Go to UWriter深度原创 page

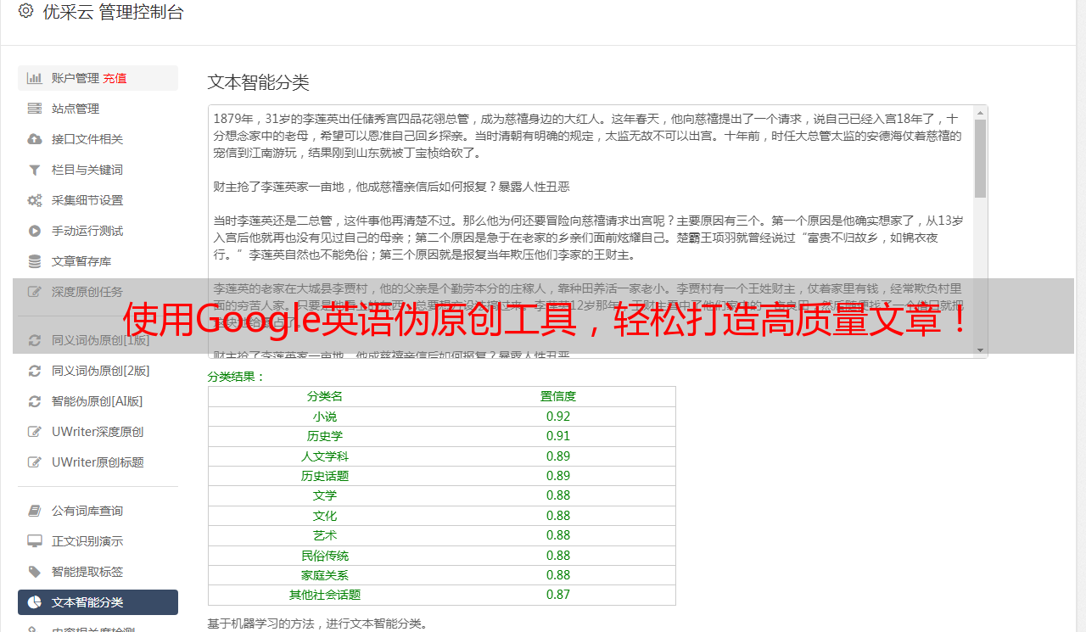tap(97, 432)
